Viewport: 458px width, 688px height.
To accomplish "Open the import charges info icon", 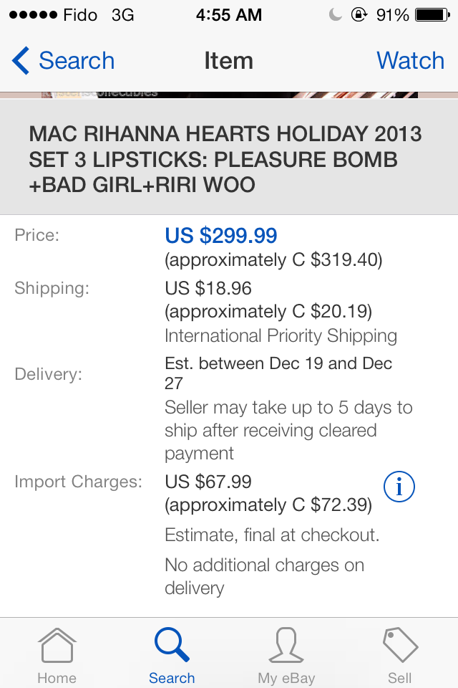I will pyautogui.click(x=399, y=487).
